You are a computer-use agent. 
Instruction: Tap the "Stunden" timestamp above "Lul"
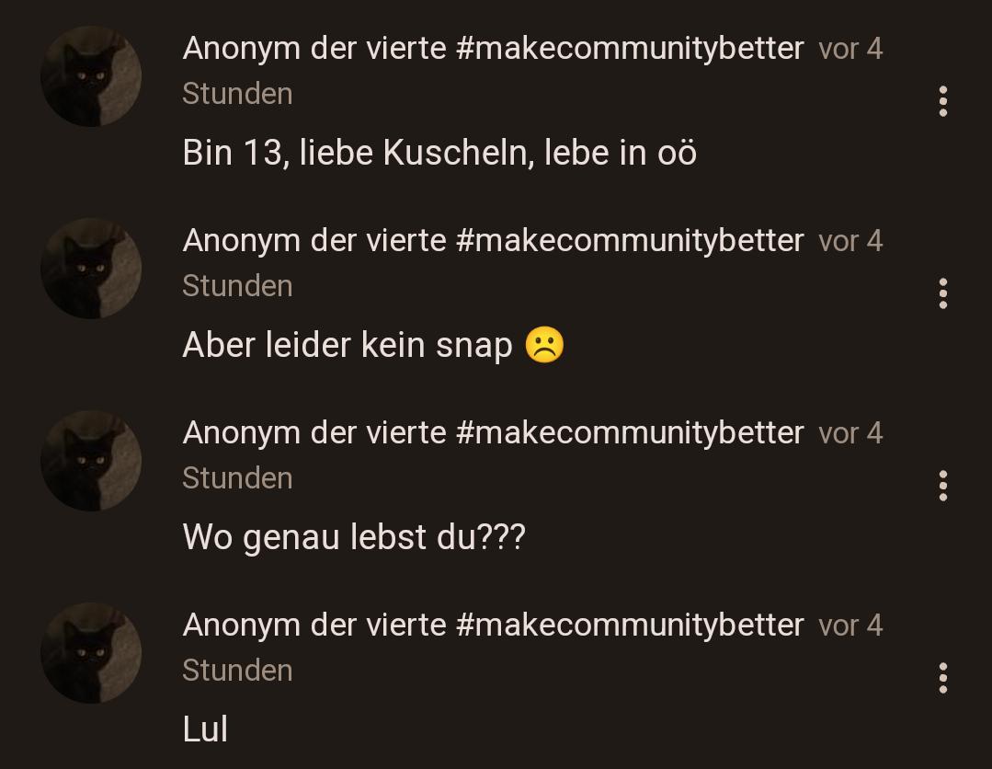(237, 671)
